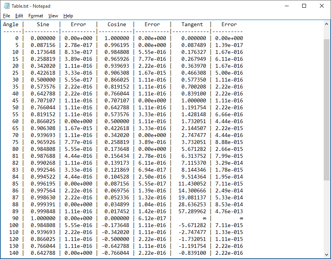Open the Edit menu

tap(19, 16)
